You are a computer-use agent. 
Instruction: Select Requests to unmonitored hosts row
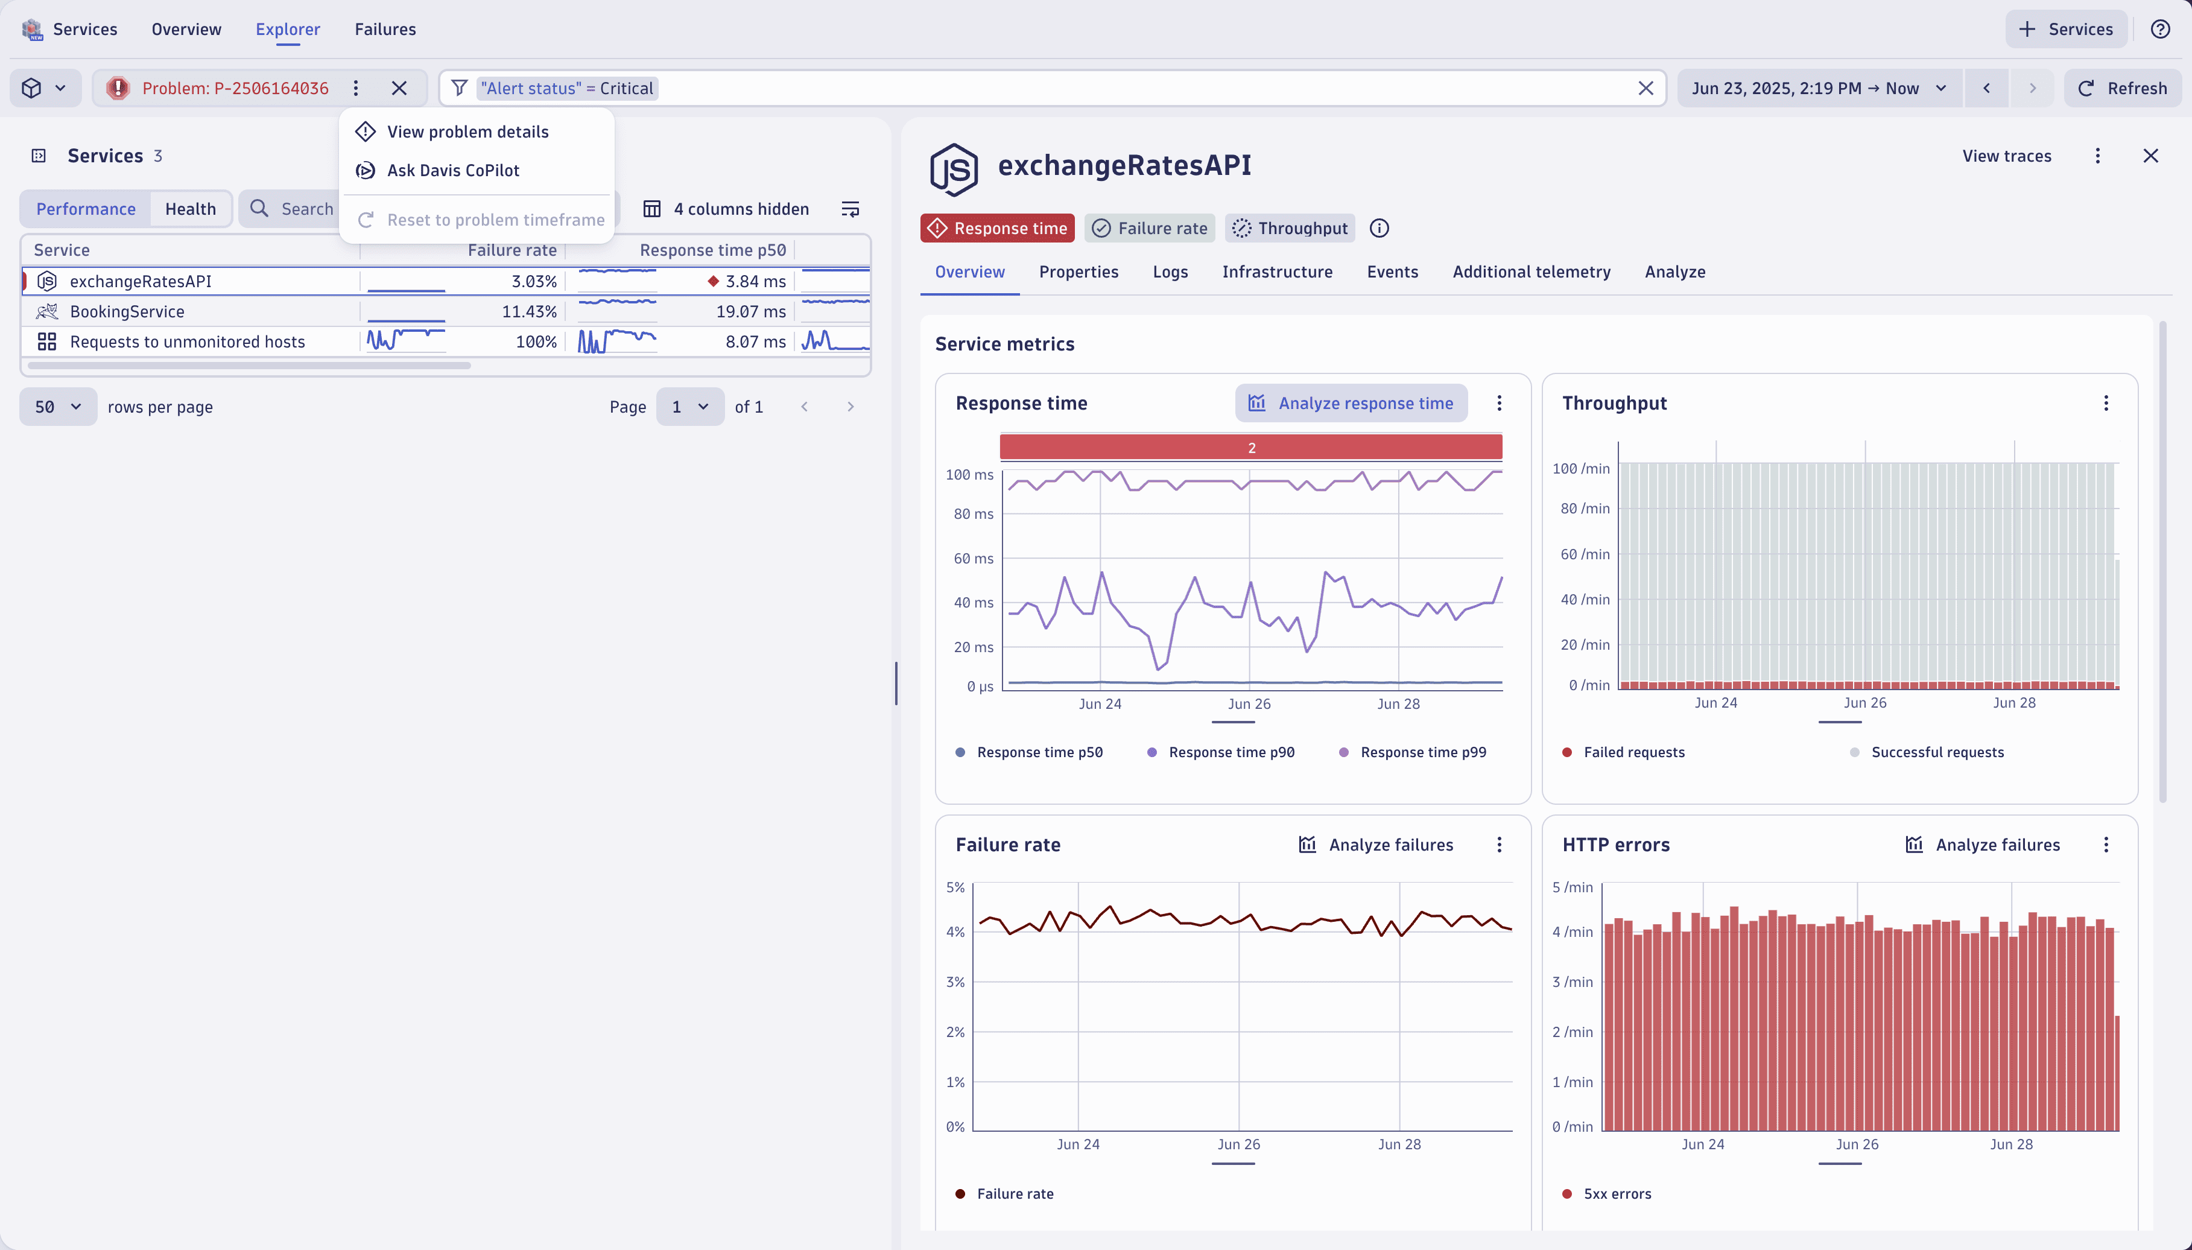445,341
